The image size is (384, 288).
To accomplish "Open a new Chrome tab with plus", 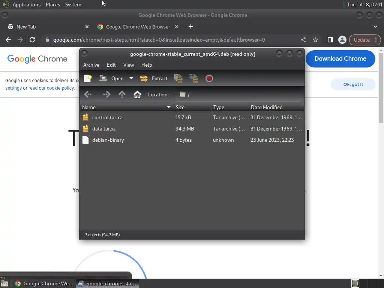I will point(191,27).
